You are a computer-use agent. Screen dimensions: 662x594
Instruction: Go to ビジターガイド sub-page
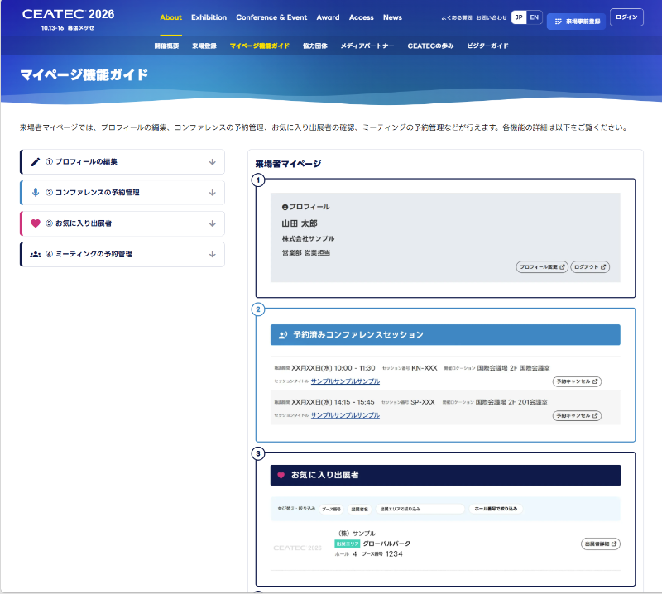point(487,46)
